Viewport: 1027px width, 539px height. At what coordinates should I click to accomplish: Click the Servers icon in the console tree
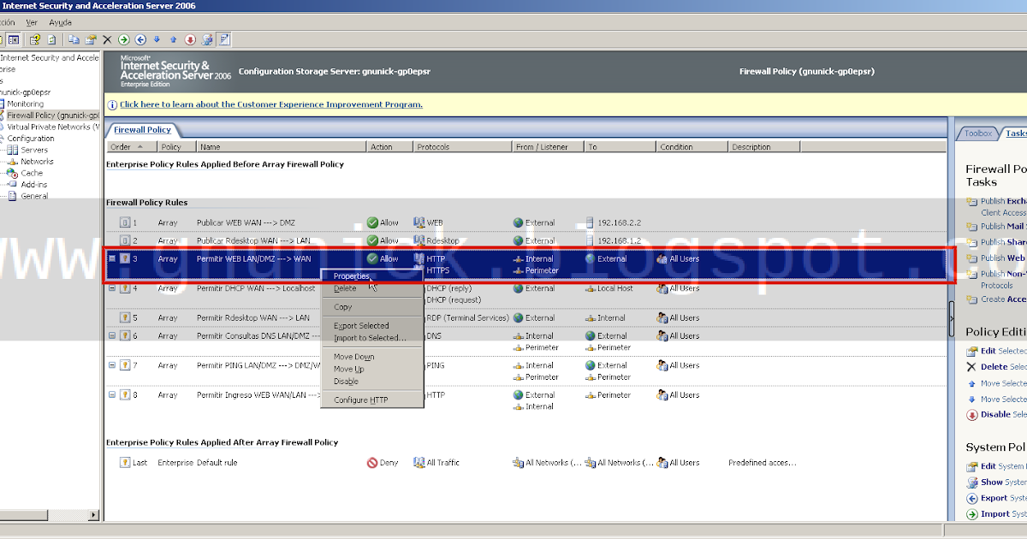[12, 150]
